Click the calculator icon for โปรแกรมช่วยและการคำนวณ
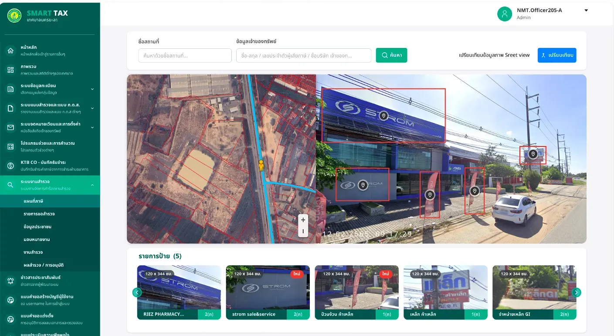This screenshot has height=336, width=614. [11, 146]
